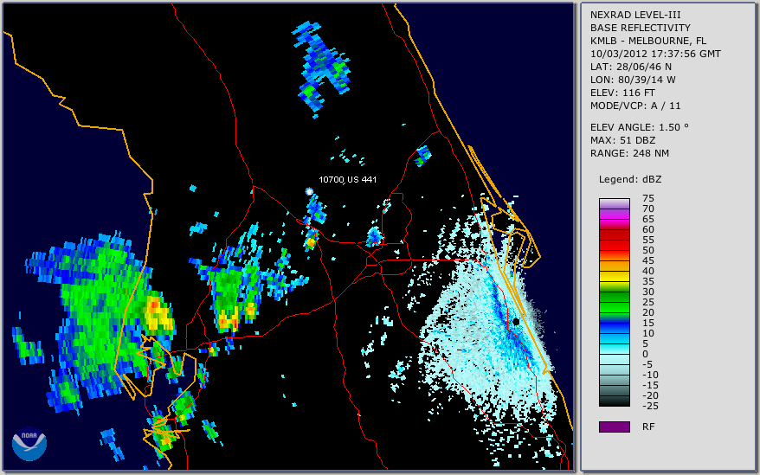Click the '10700 US 441' map label
Image resolution: width=760 pixels, height=475 pixels.
pyautogui.click(x=347, y=179)
